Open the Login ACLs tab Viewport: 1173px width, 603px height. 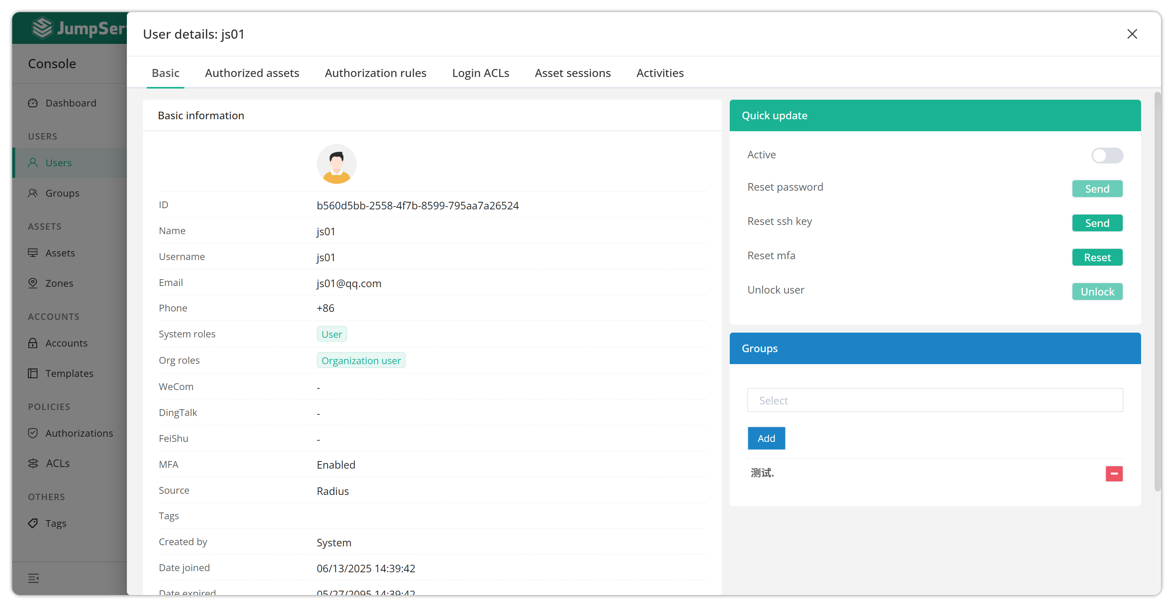point(480,73)
